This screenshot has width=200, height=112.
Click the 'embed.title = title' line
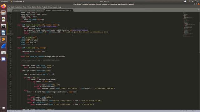[28, 12]
